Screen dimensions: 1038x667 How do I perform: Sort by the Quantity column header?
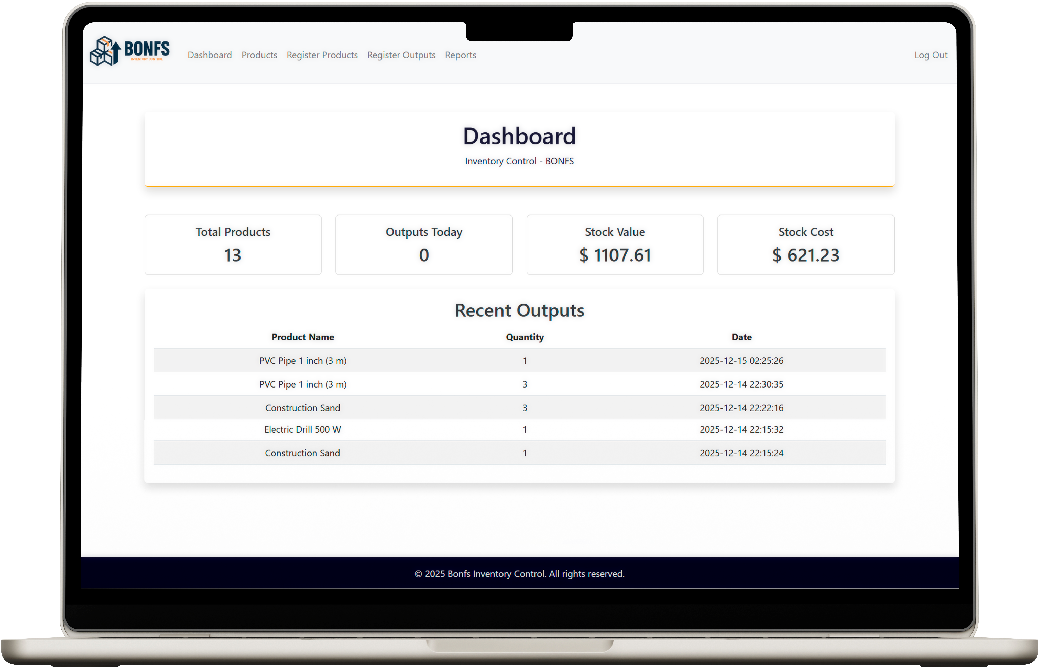pyautogui.click(x=525, y=337)
